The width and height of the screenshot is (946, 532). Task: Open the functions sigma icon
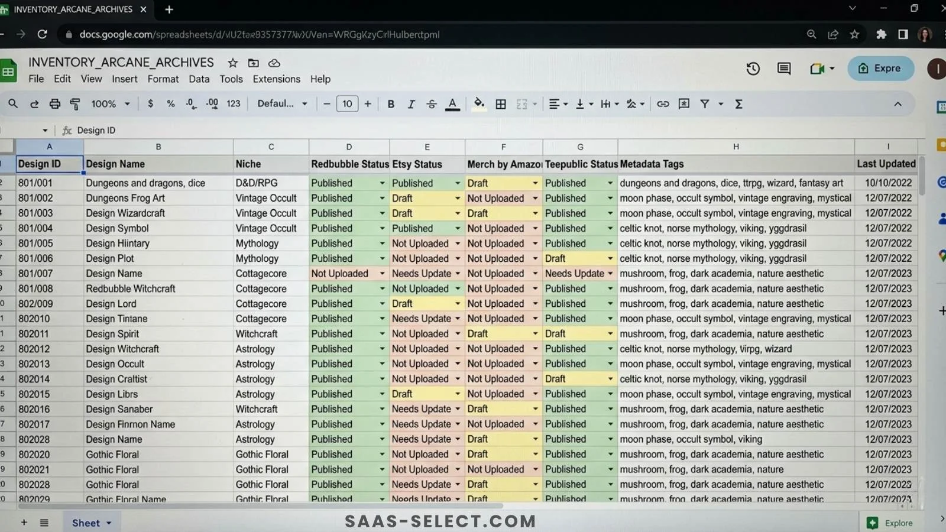pos(738,104)
